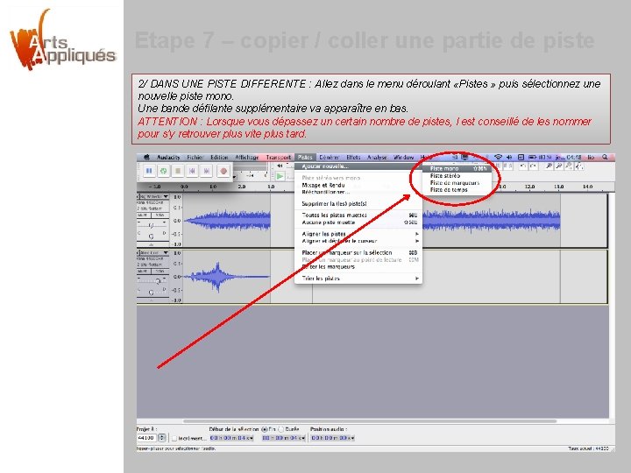Click the red Record button

point(223,171)
